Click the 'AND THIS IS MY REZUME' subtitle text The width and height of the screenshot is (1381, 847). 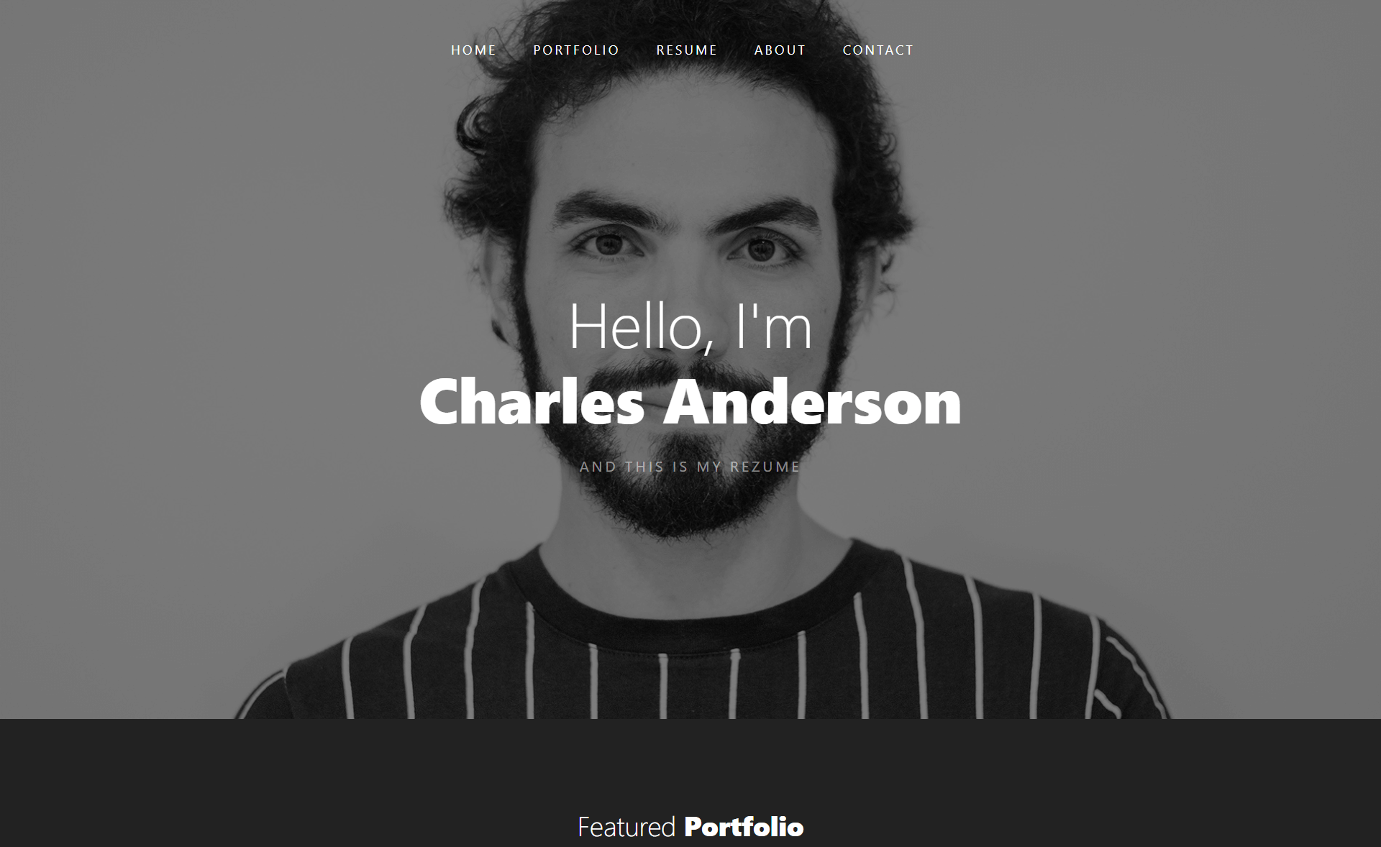690,464
